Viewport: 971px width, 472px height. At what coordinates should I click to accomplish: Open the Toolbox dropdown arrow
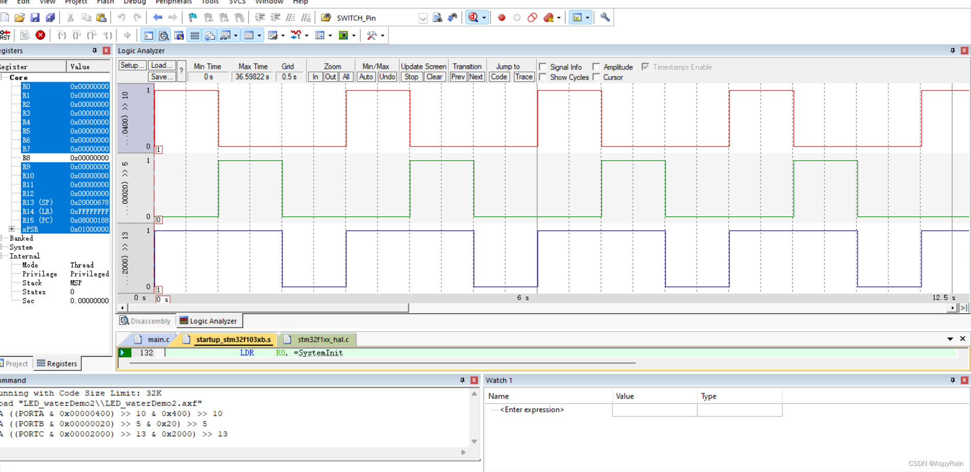[x=383, y=35]
